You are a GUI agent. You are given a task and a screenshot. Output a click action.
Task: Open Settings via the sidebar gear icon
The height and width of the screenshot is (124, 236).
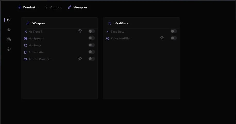(x=9, y=49)
